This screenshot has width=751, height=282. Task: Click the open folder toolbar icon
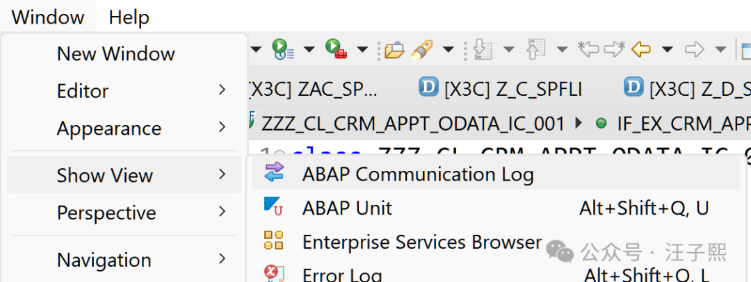point(395,49)
